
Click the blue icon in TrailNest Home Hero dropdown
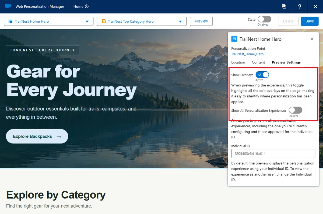point(10,22)
